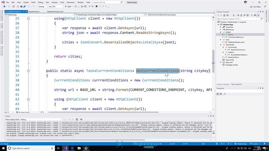269x151 pixels.
Task: Click the Solution Explorer Properties wrench icon
Action: coord(255,15)
